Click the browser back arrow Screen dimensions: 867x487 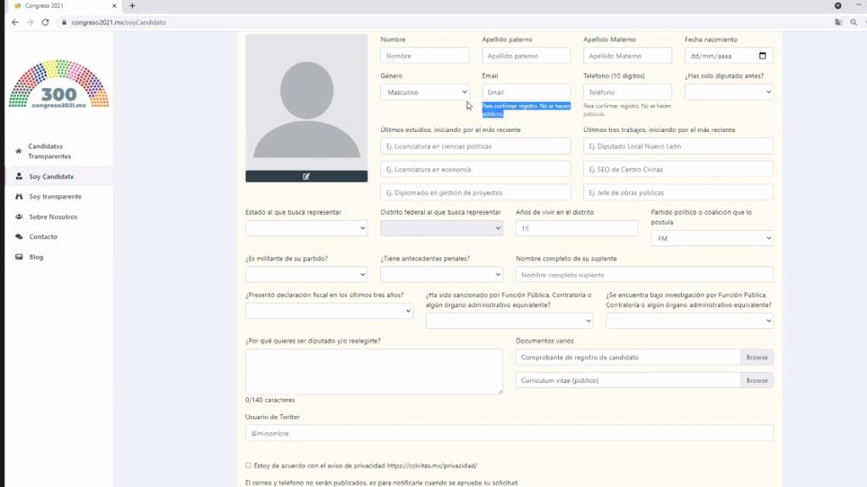coord(14,22)
